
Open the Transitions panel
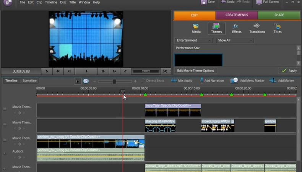(257, 28)
